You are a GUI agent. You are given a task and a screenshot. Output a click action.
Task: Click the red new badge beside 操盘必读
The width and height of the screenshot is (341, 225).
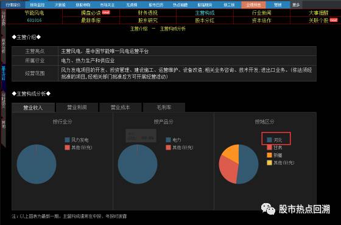click(106, 12)
